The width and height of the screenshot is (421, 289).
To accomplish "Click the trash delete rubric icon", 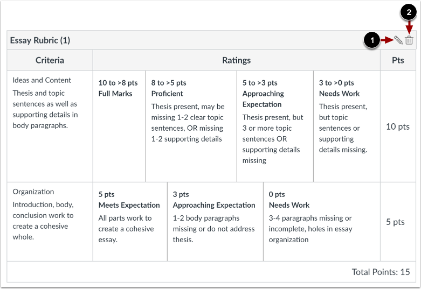I will tap(409, 40).
